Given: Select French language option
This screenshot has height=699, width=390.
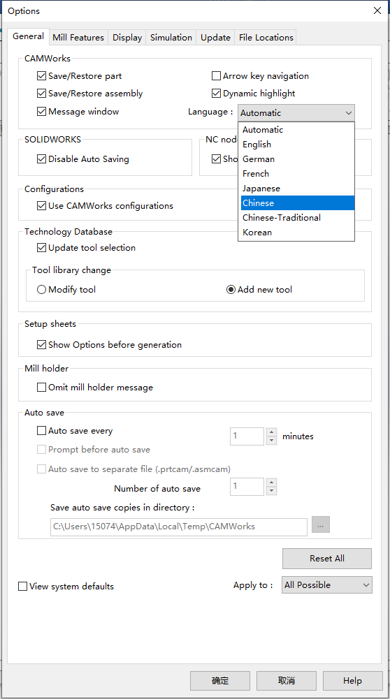Looking at the screenshot, I should pyautogui.click(x=296, y=174).
